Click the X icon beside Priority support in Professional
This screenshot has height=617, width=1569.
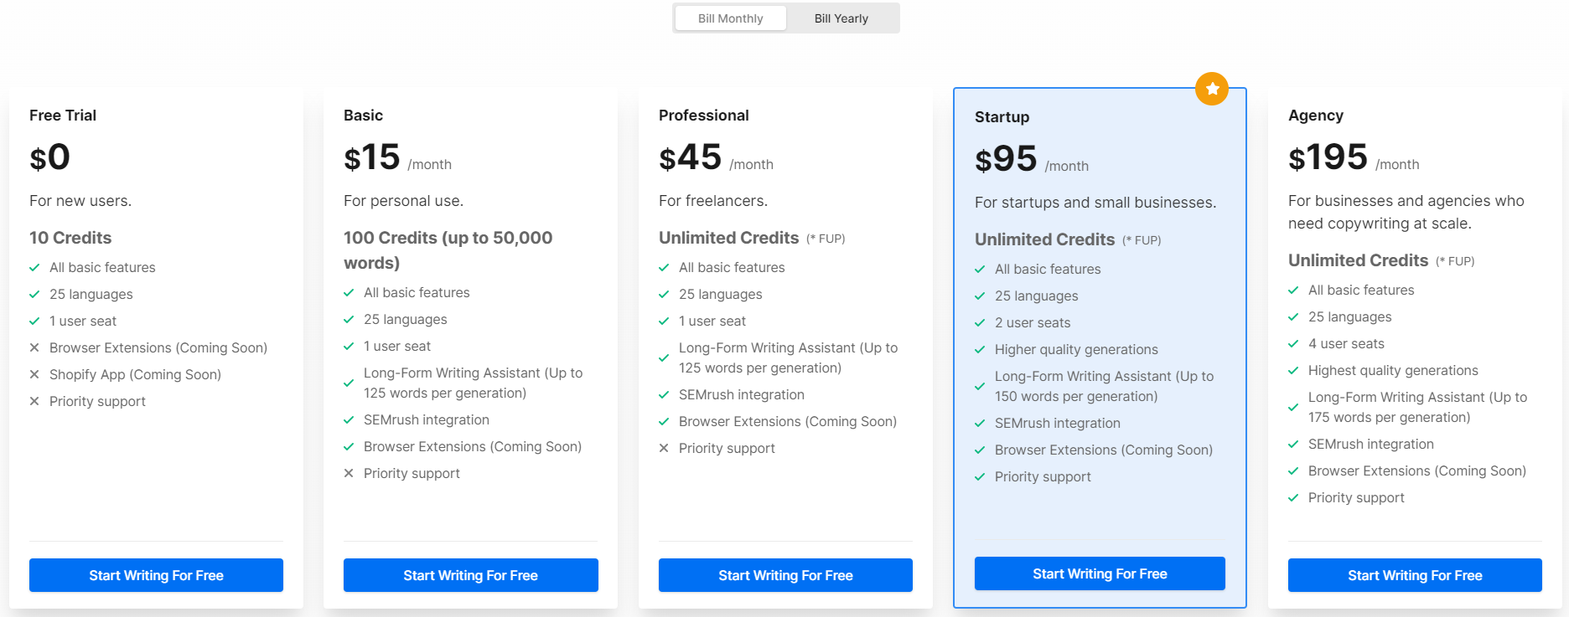point(664,448)
